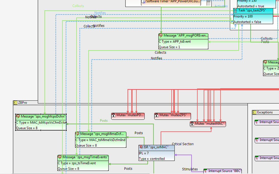The height and width of the screenshot is (174, 279).
Task: Click the ISR zps_isrMAC icon
Action: 141,147
